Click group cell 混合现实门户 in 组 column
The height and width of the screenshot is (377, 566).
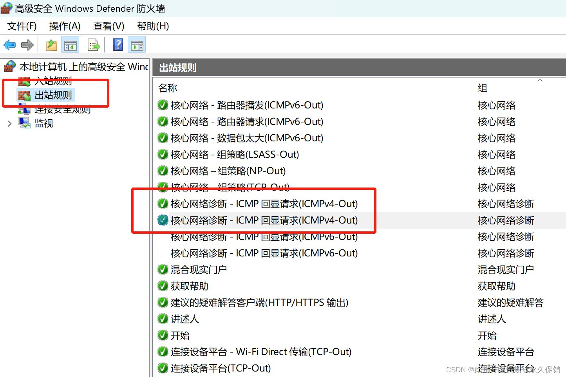click(x=506, y=269)
